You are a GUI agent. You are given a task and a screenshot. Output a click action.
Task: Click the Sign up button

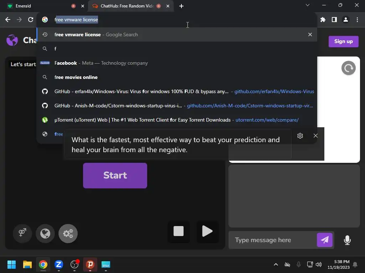pyautogui.click(x=343, y=42)
